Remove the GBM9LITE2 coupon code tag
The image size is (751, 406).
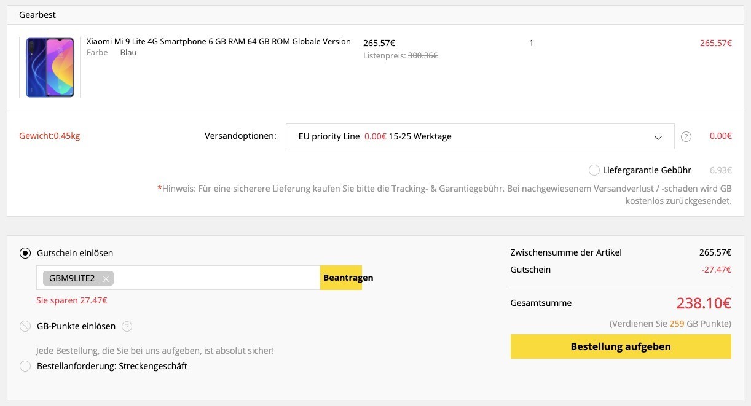106,278
